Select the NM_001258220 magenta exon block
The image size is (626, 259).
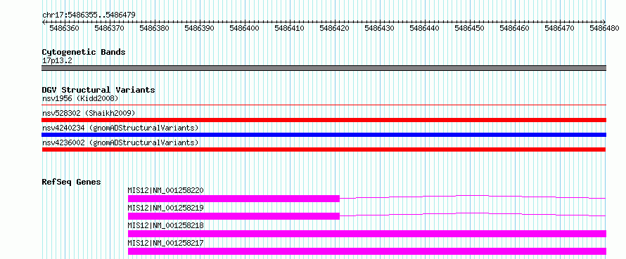point(234,199)
